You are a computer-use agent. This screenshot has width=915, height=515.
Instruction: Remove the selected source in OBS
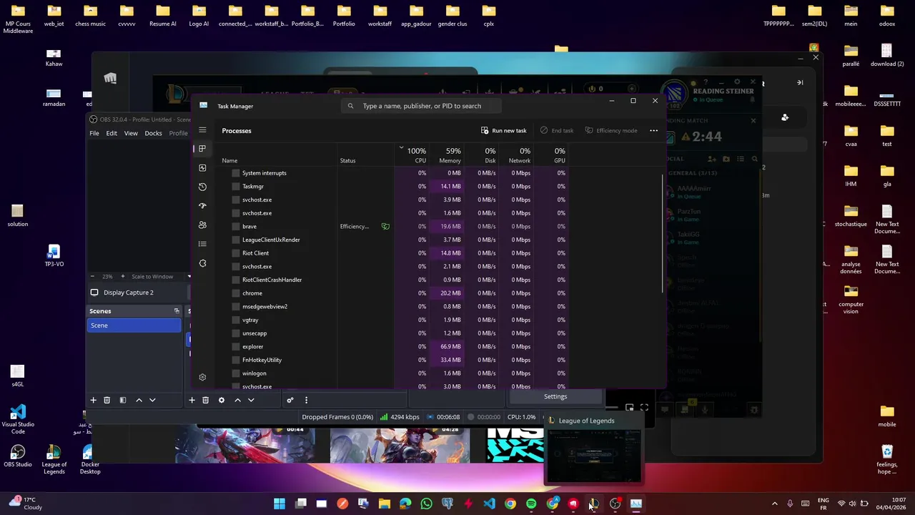[x=205, y=400]
